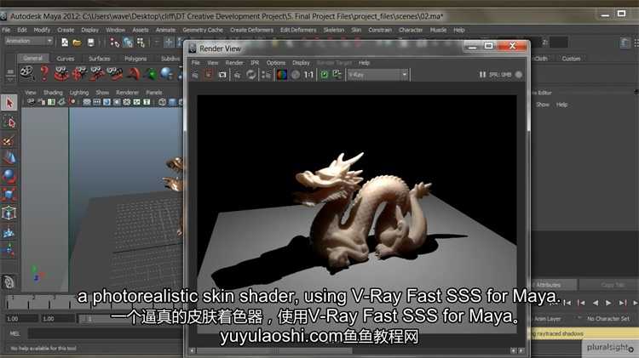Click the blue sphere shelf icon
639x358 pixels.
click(166, 73)
